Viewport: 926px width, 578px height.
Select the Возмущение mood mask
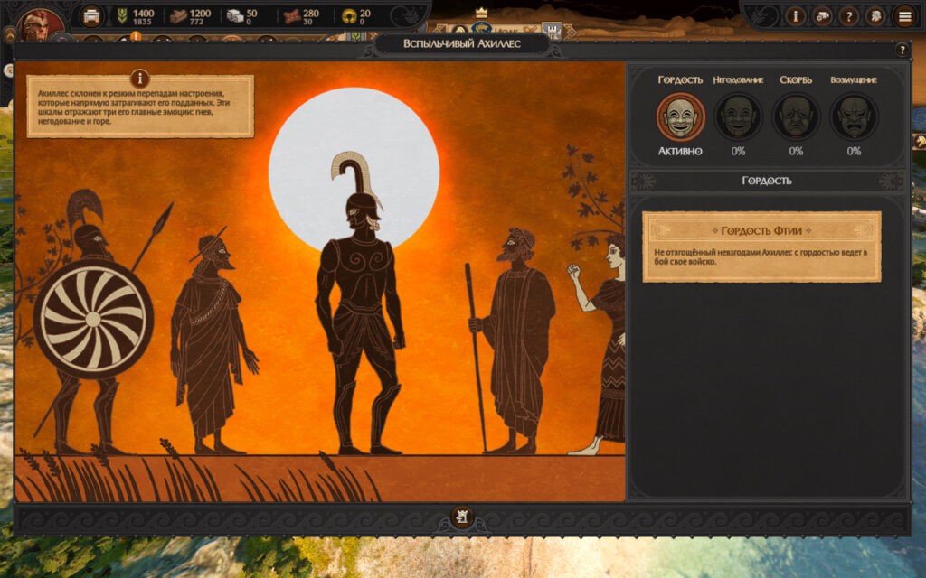click(x=854, y=117)
